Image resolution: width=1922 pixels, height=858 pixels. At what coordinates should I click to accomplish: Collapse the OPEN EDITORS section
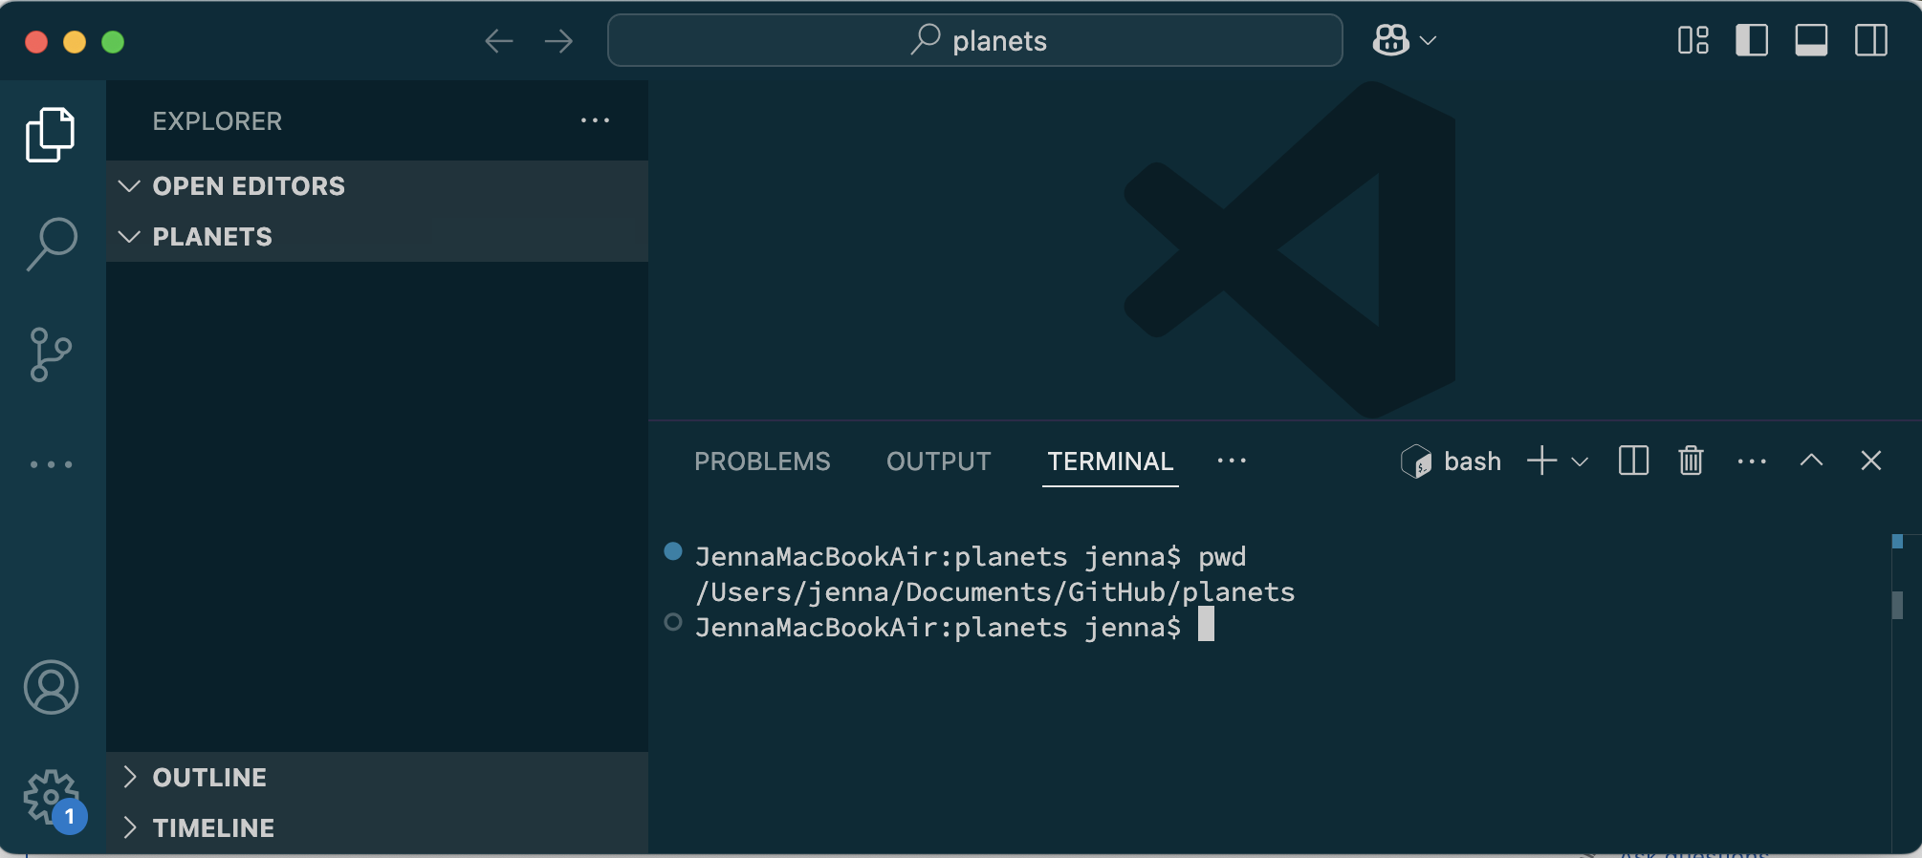[x=377, y=185]
